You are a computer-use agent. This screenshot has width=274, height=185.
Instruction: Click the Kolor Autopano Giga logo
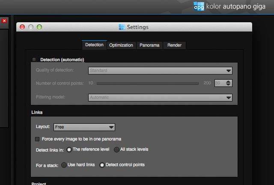pos(229,6)
